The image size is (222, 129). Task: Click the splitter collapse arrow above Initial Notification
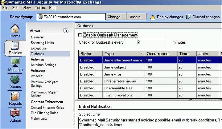[191, 100]
